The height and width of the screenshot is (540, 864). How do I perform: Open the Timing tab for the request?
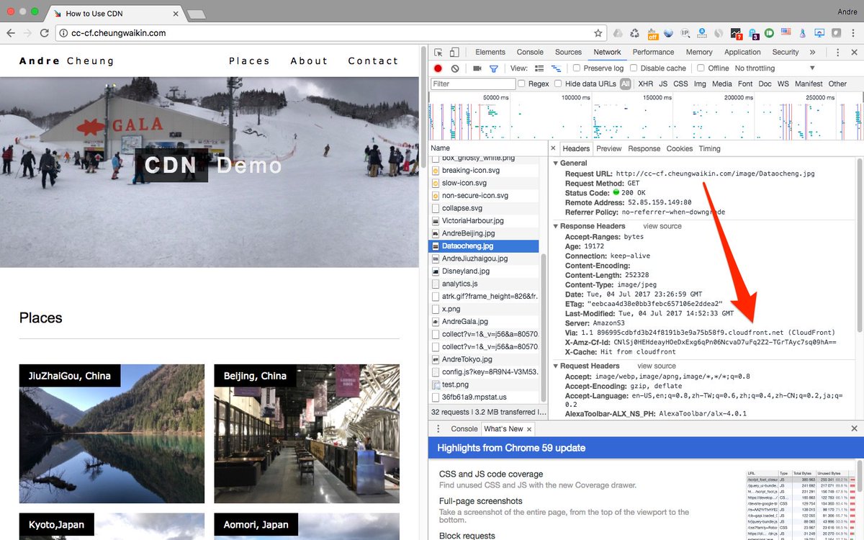click(x=709, y=148)
